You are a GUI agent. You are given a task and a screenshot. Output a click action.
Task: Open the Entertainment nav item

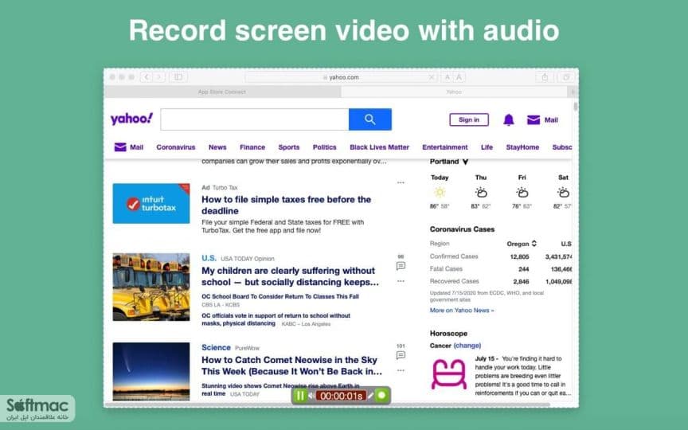(445, 147)
